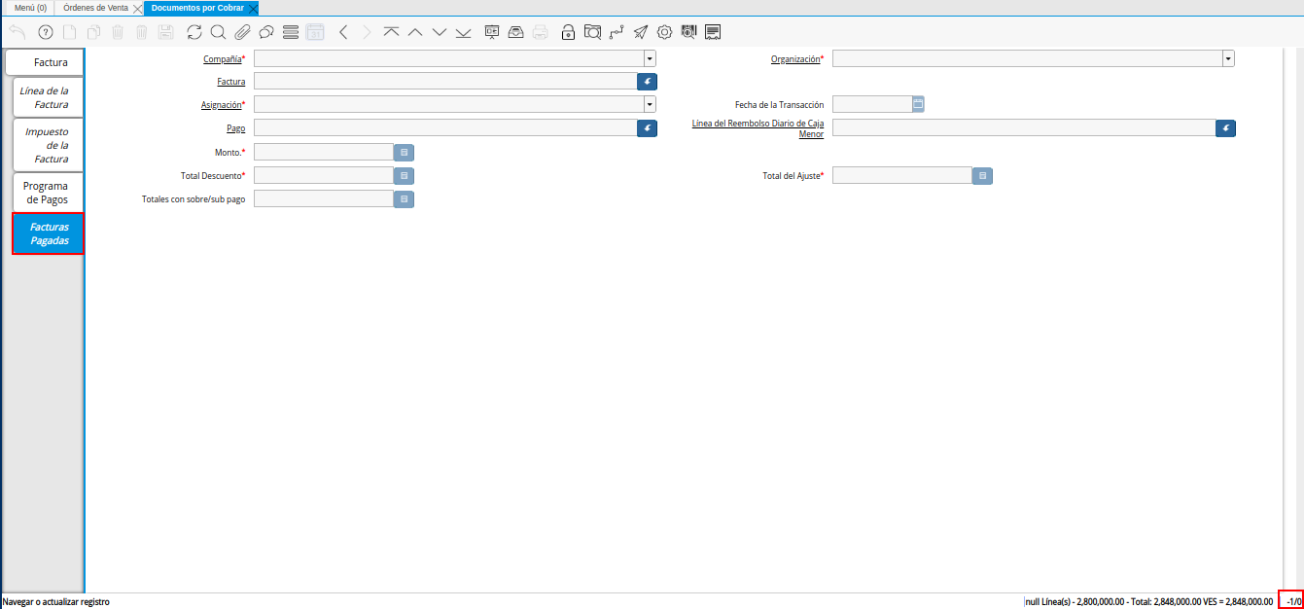The image size is (1304, 609).
Task: Switch to Menú (0) tab
Action: 30,8
